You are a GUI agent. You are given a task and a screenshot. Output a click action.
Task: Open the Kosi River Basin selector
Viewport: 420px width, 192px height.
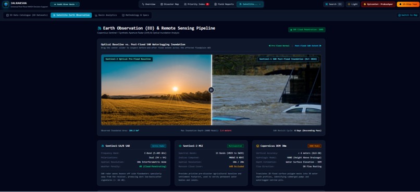(65, 4)
